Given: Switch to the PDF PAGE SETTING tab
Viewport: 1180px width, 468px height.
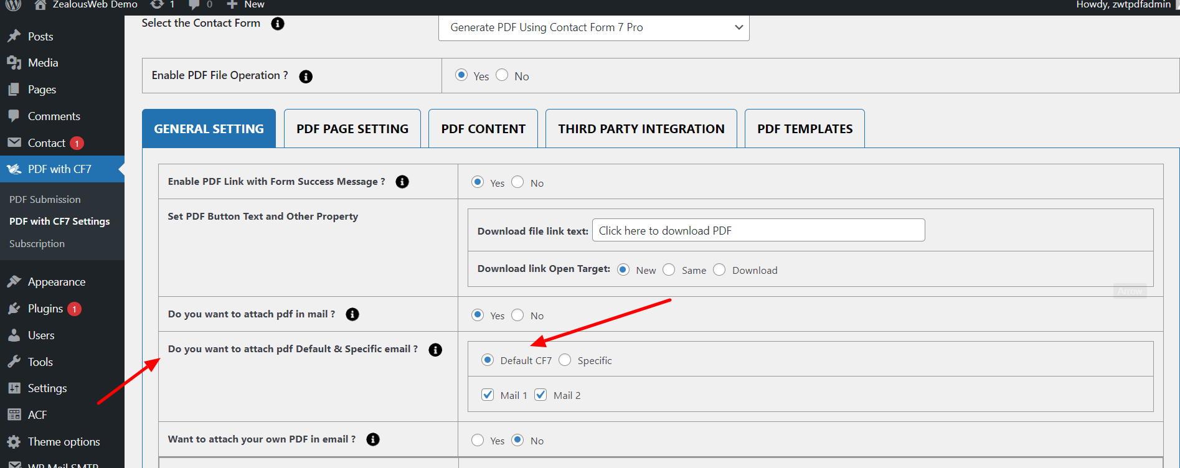Looking at the screenshot, I should click(x=352, y=129).
